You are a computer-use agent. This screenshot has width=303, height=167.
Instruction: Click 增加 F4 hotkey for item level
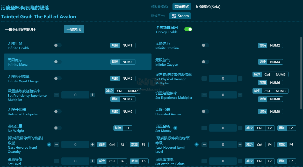pyautogui.click(x=287, y=145)
